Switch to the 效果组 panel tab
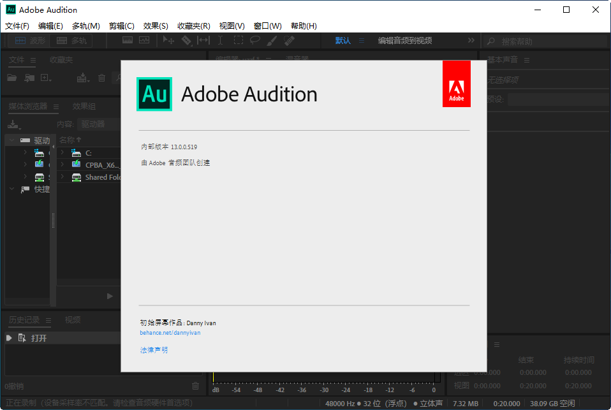Screen dimensions: 611x410 84,106
